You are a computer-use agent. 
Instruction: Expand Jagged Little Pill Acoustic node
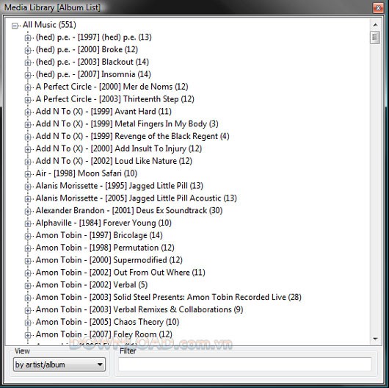28,198
